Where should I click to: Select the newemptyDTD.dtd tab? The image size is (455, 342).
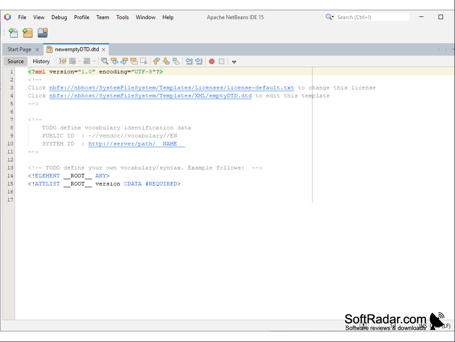pyautogui.click(x=77, y=49)
